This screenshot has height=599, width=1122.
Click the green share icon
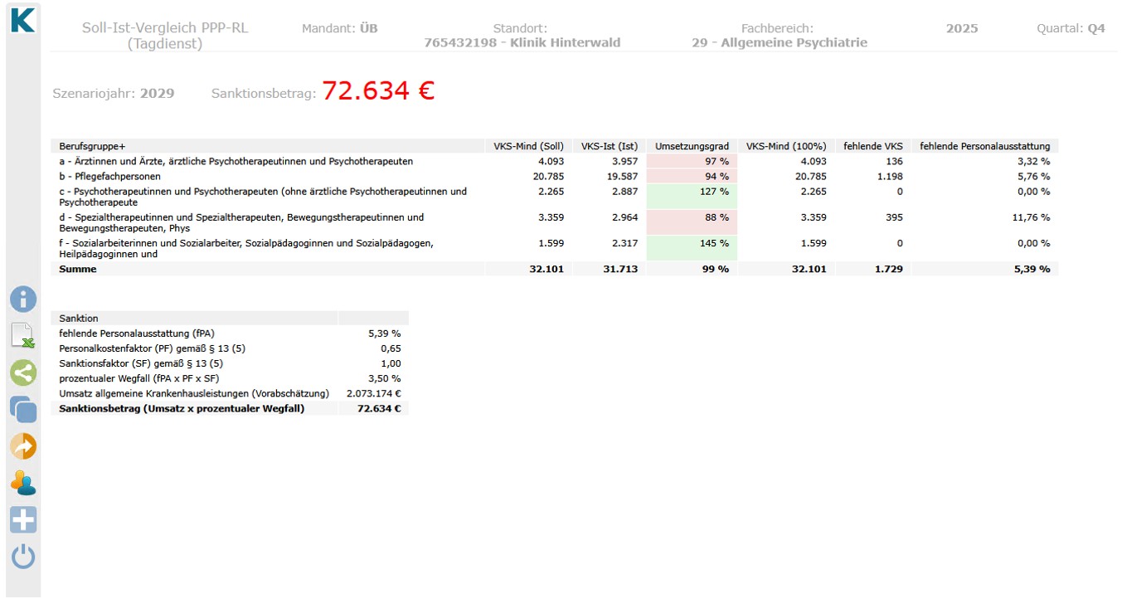(x=23, y=373)
